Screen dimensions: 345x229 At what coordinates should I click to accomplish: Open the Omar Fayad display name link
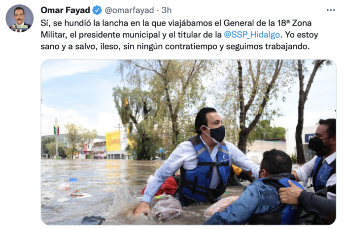point(66,10)
